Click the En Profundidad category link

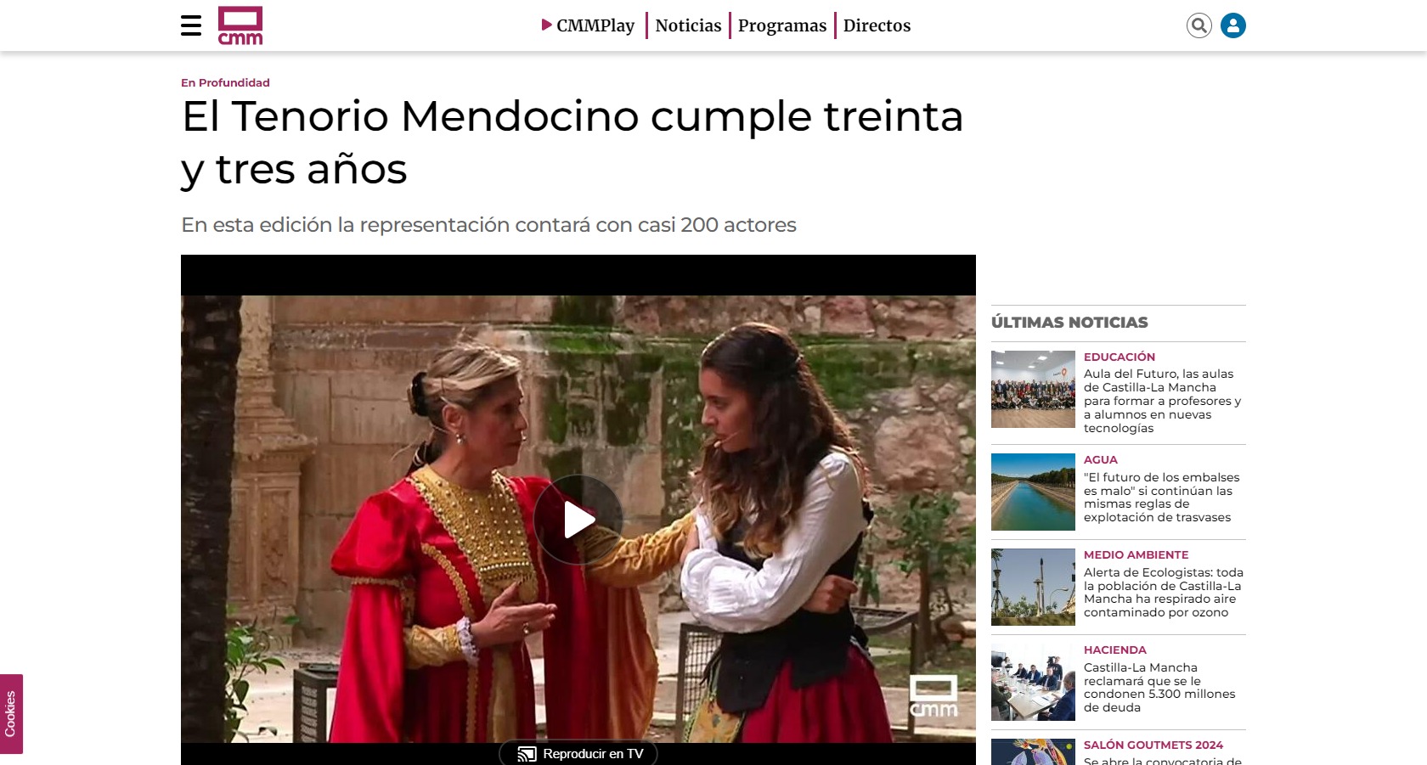225,82
